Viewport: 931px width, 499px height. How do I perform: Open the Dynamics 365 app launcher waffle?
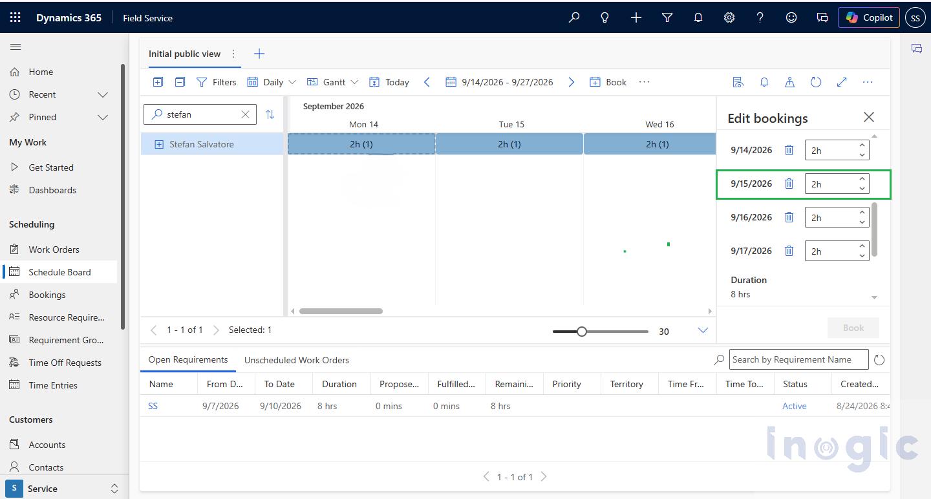pyautogui.click(x=16, y=17)
